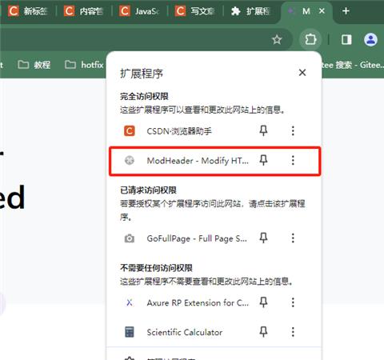Image resolution: width=384 pixels, height=360 pixels.
Task: Open more options for ModHeader
Action: (293, 160)
